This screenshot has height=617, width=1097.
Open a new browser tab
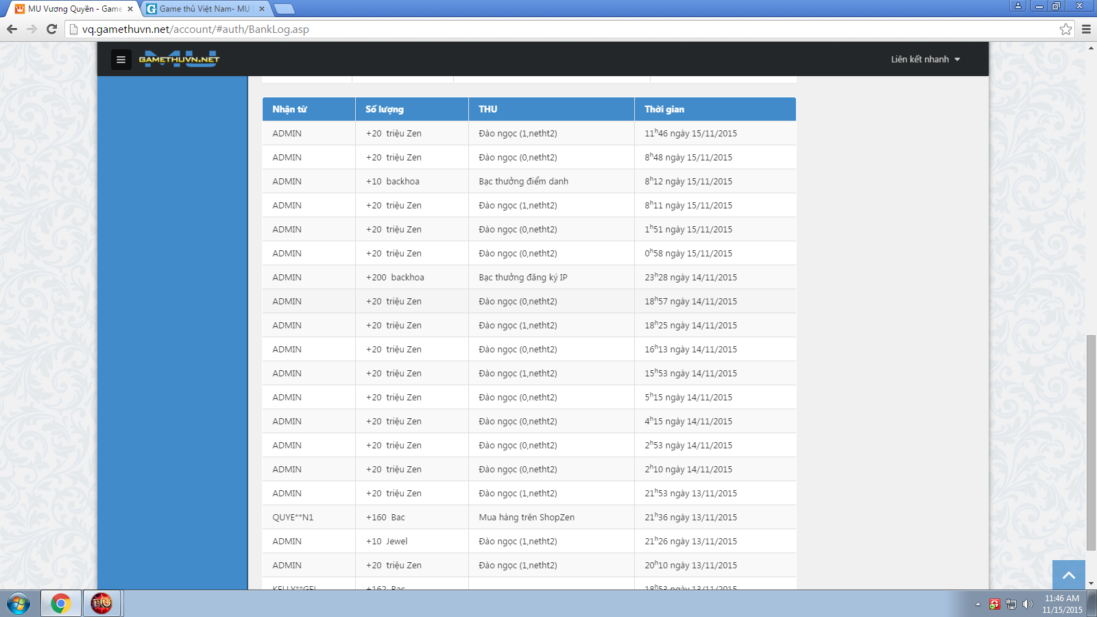[284, 9]
